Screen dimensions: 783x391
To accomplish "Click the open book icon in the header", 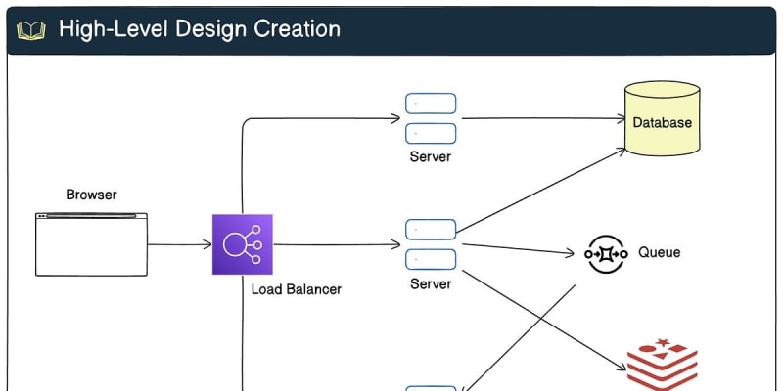I will tap(31, 29).
